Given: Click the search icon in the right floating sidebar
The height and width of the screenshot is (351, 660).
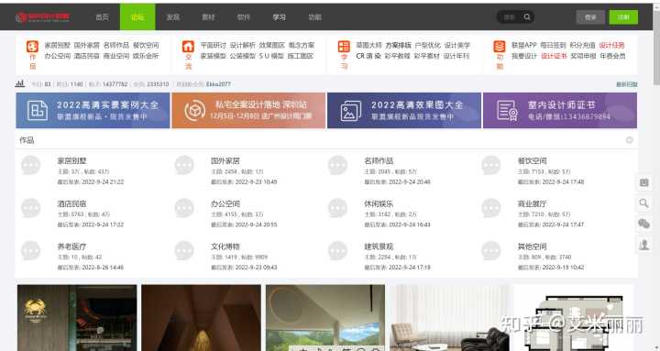Looking at the screenshot, I should pos(644,203).
